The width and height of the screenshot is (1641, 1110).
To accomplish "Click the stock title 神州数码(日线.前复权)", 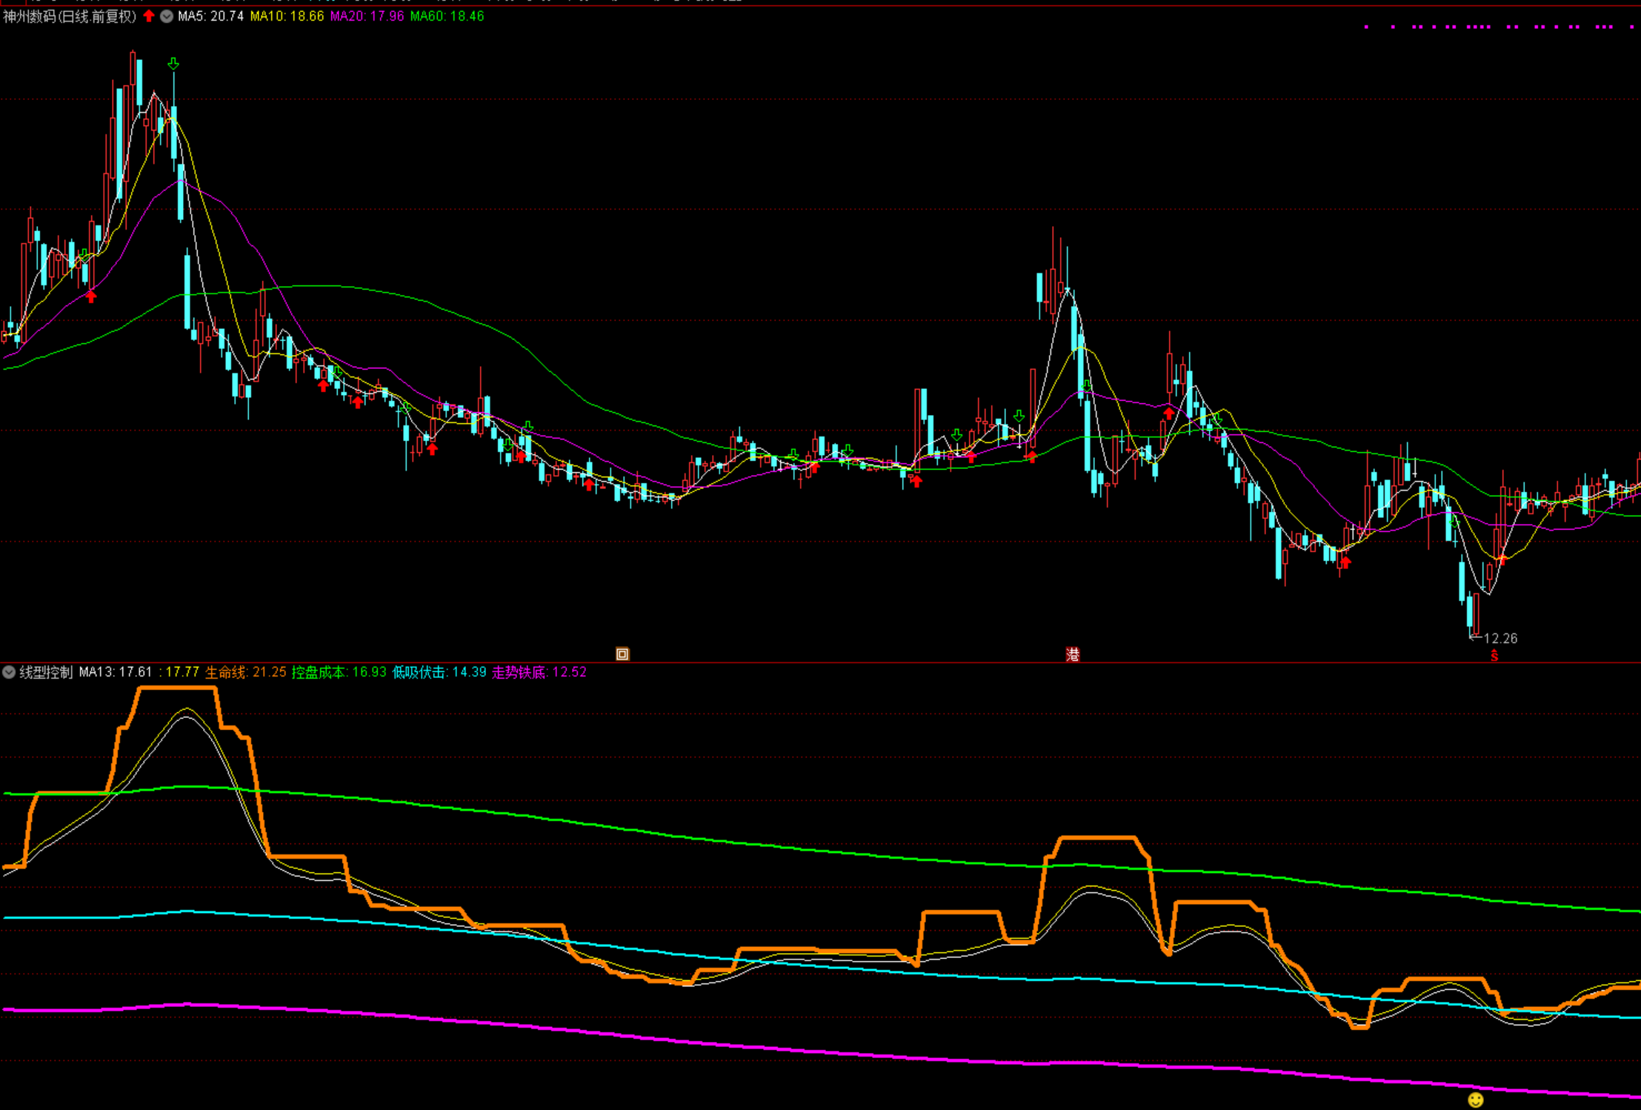I will pos(70,16).
